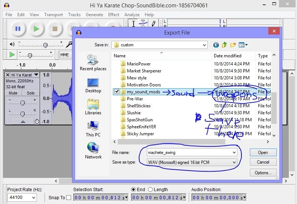Open Selection Start time format dropdown
Image resolution: width=297 pixels, height=204 pixels.
pyautogui.click(x=126, y=197)
